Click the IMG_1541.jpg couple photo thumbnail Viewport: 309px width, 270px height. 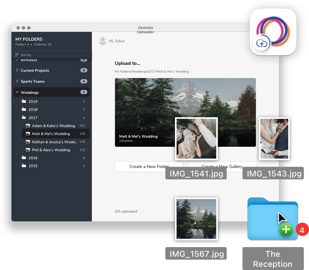(x=196, y=138)
